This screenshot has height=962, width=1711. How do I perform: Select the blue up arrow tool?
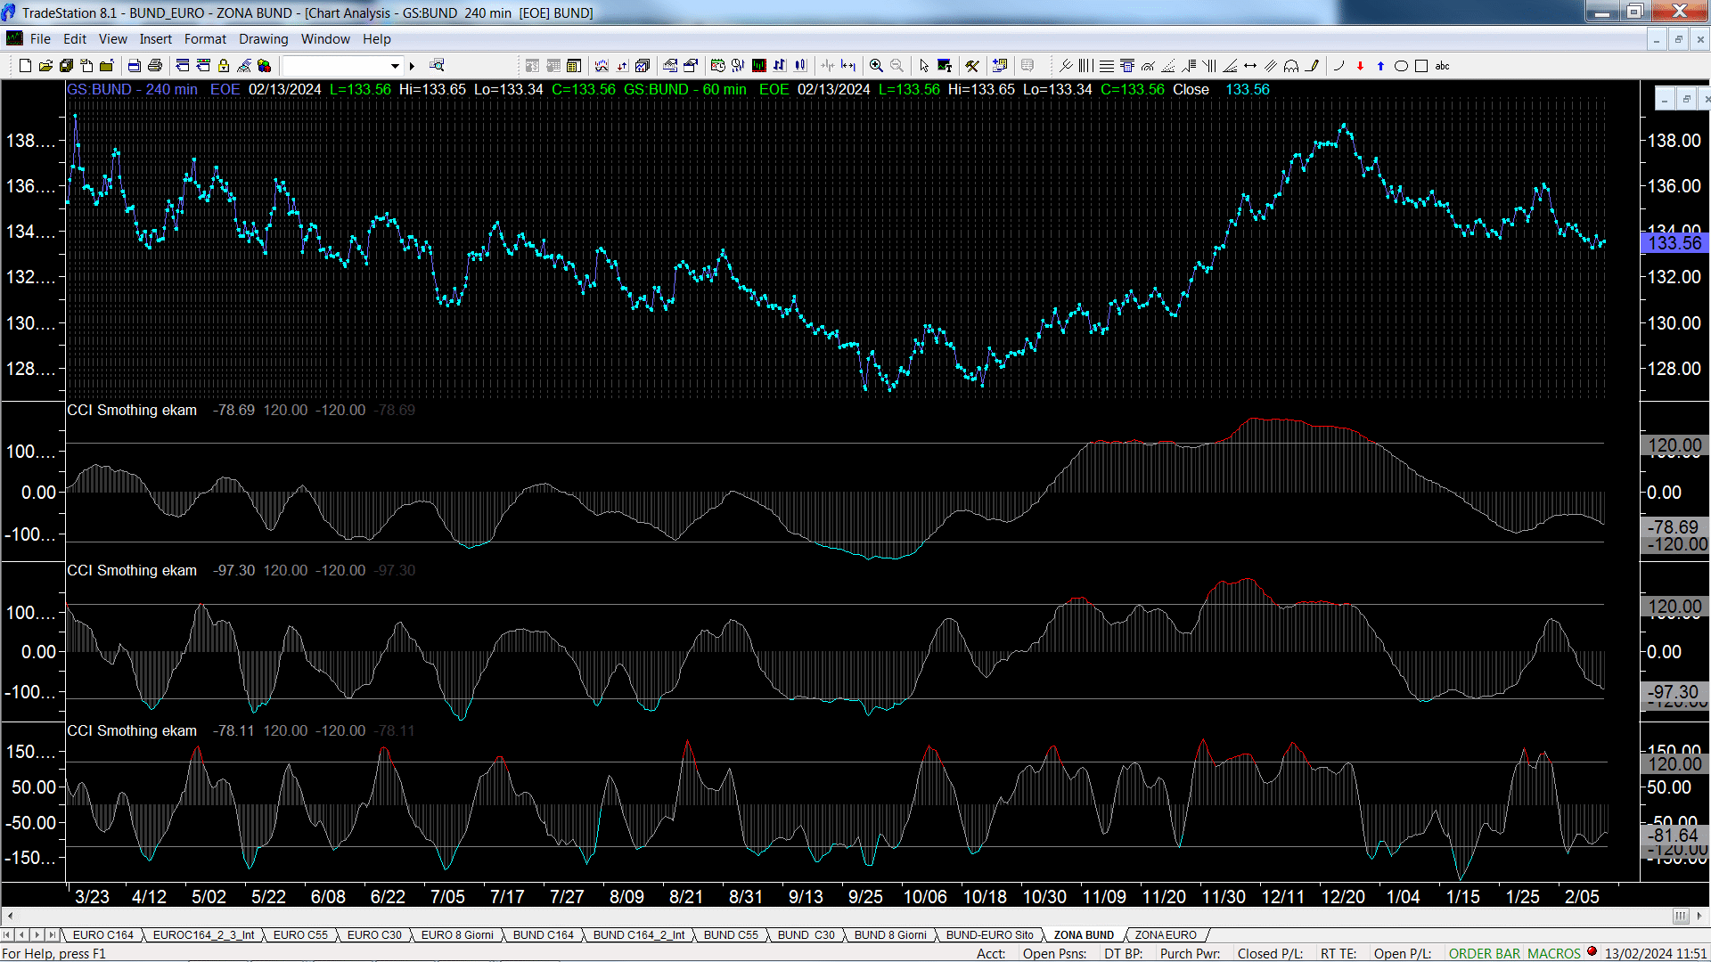[x=1380, y=66]
